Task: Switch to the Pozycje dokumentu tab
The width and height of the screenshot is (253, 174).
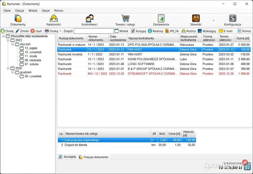Action: tap(96, 157)
